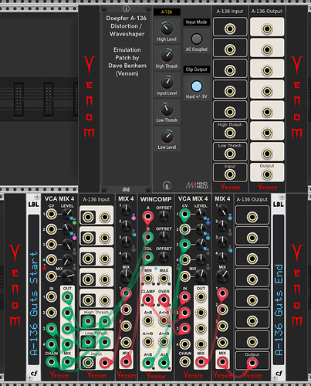Screen dimensions: 311x386
Task: Click the WINCOMP module title
Action: pos(156,199)
